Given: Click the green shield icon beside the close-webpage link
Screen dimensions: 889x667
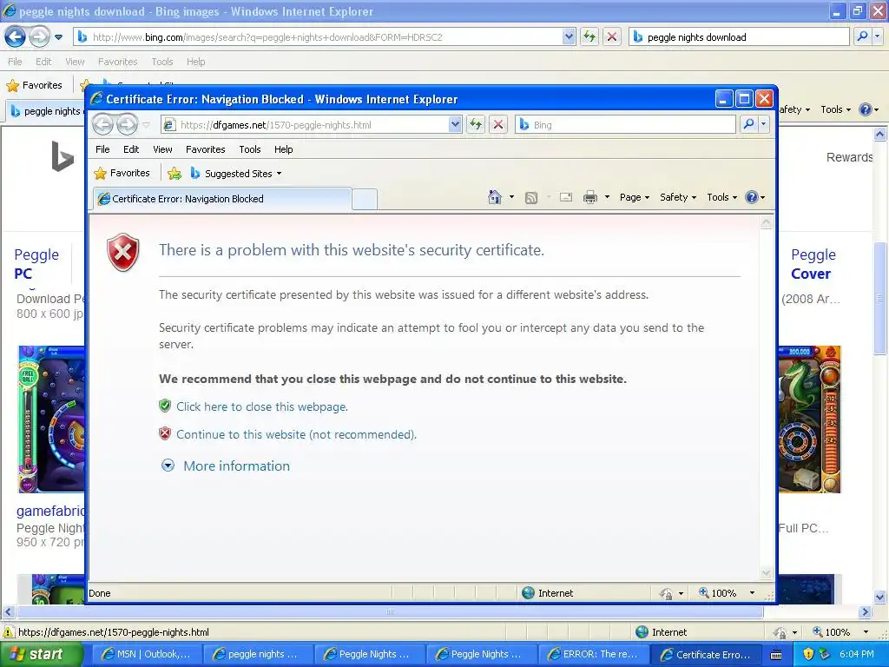Looking at the screenshot, I should pos(165,406).
